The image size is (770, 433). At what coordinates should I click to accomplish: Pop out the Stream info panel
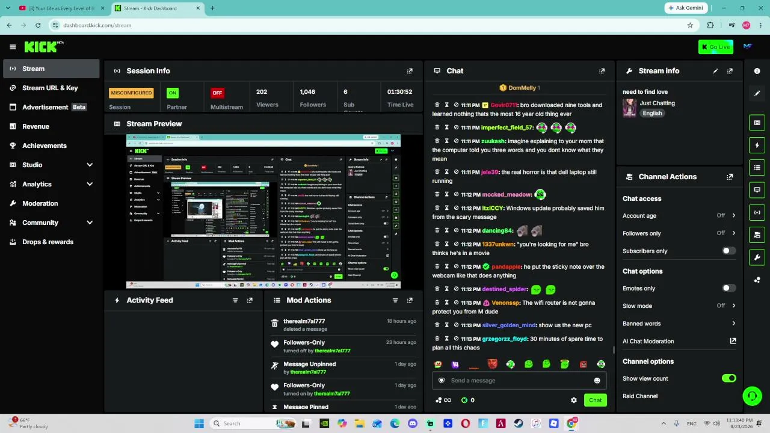pos(730,71)
